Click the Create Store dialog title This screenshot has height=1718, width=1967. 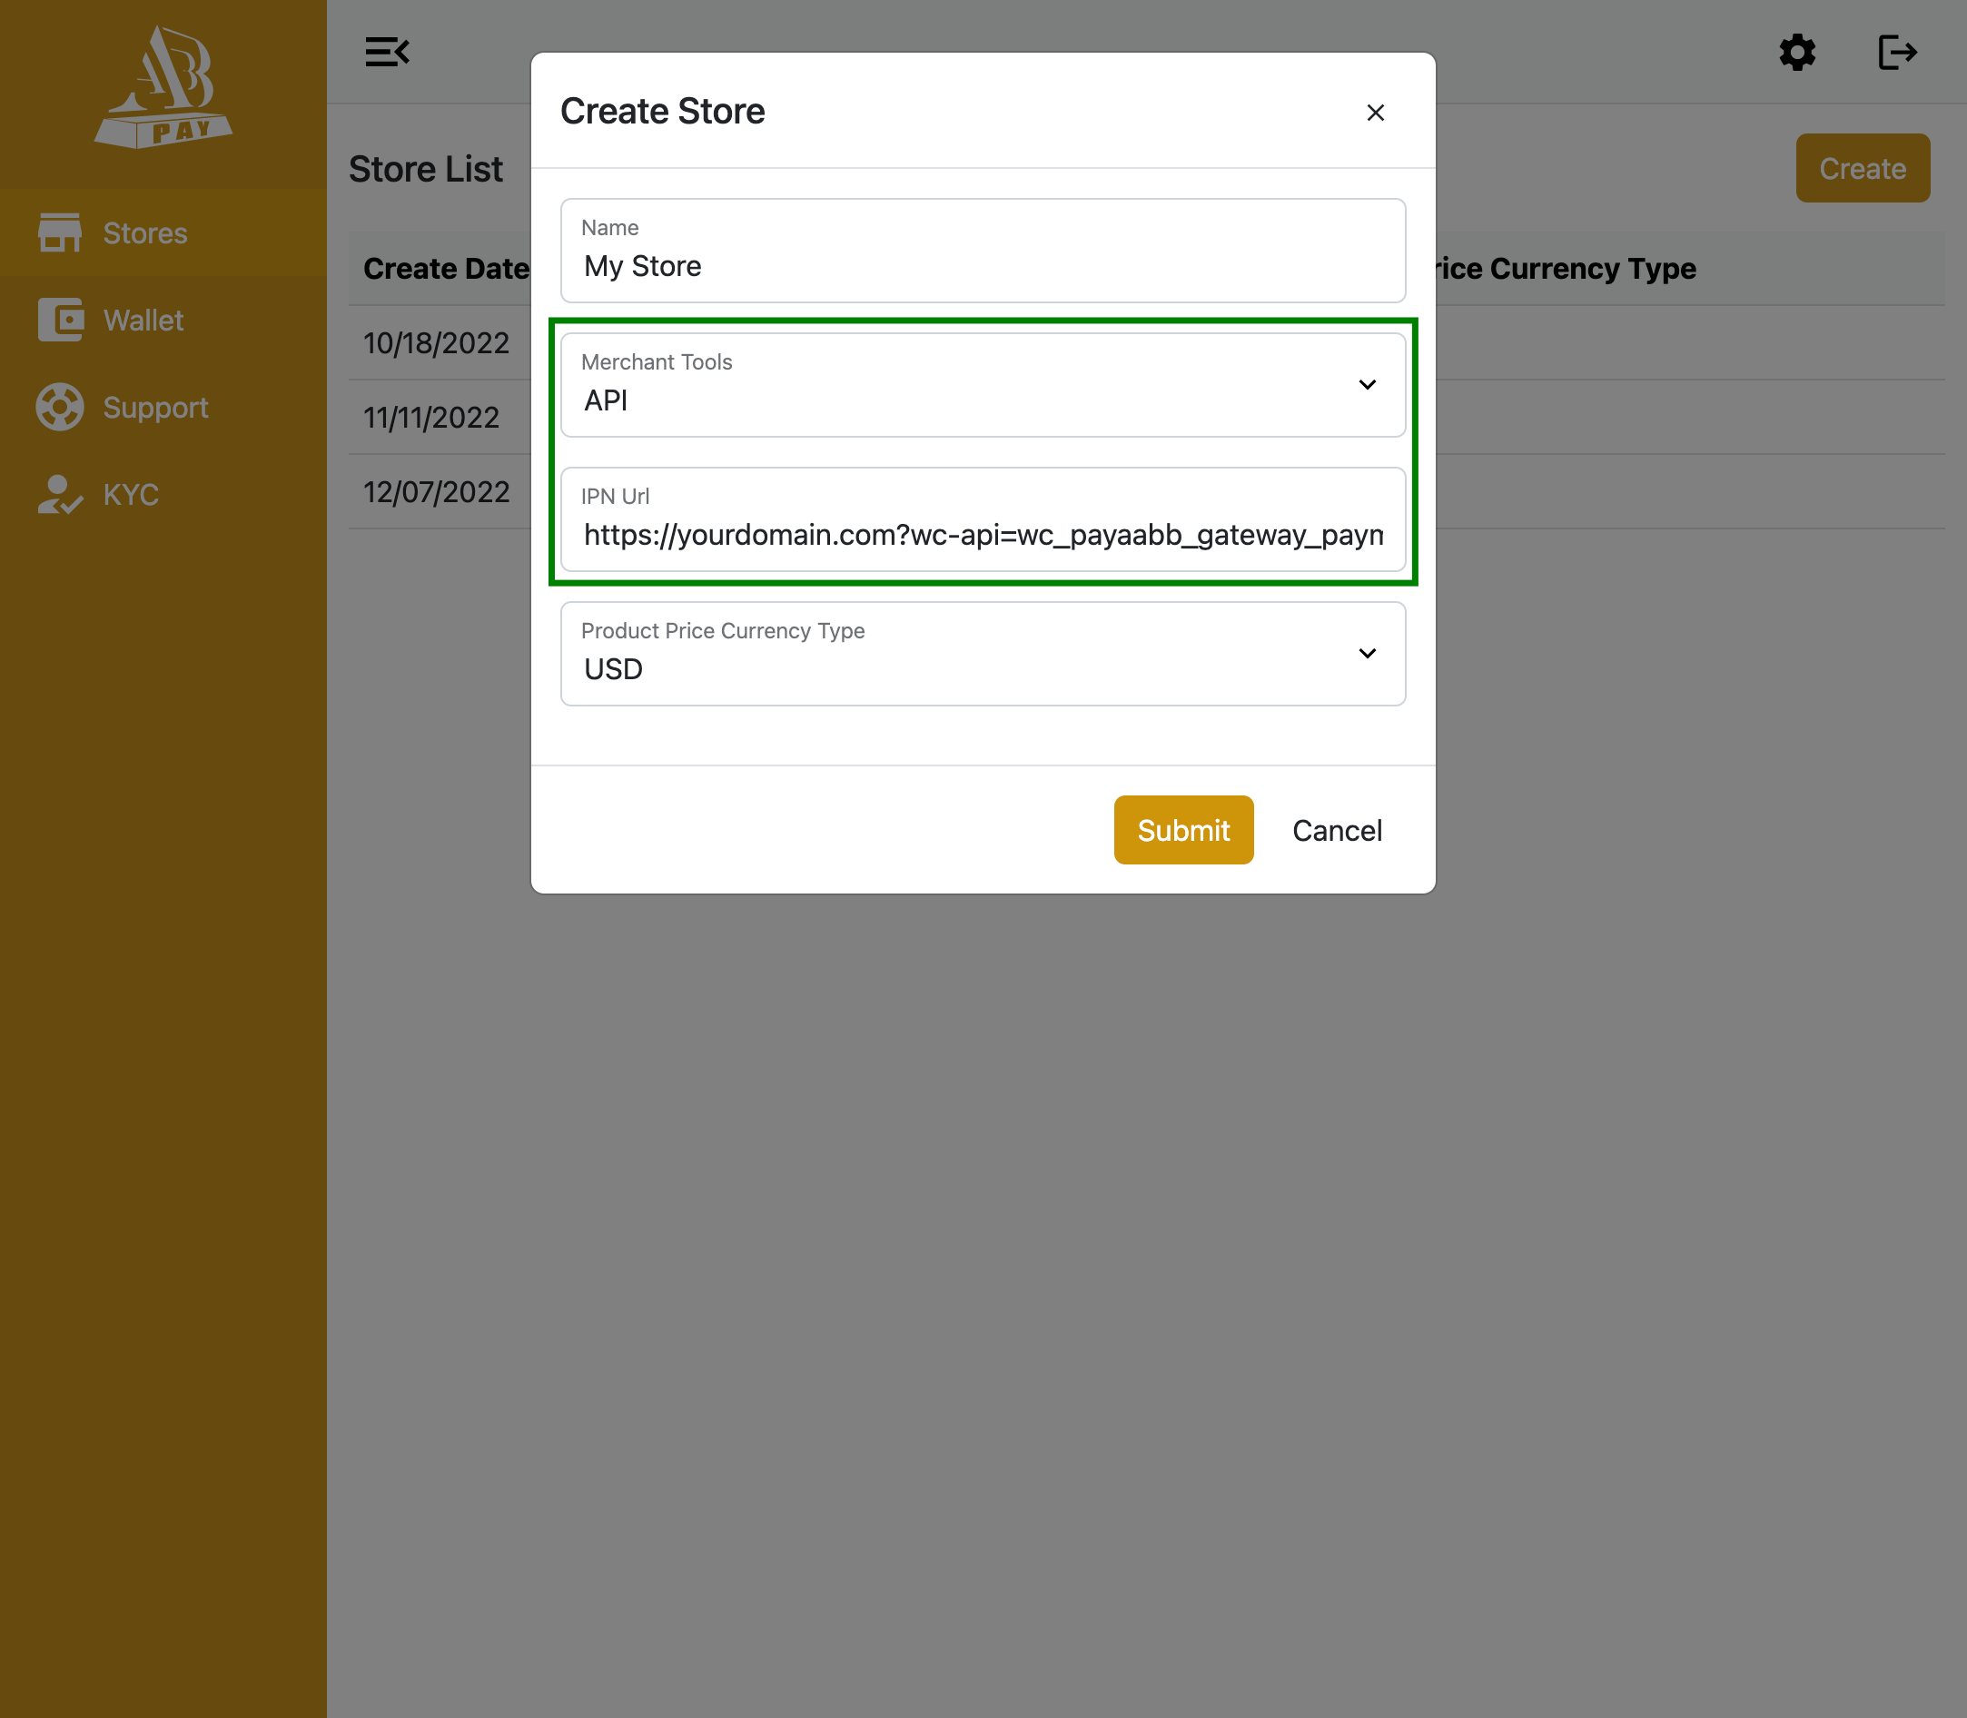coord(662,111)
